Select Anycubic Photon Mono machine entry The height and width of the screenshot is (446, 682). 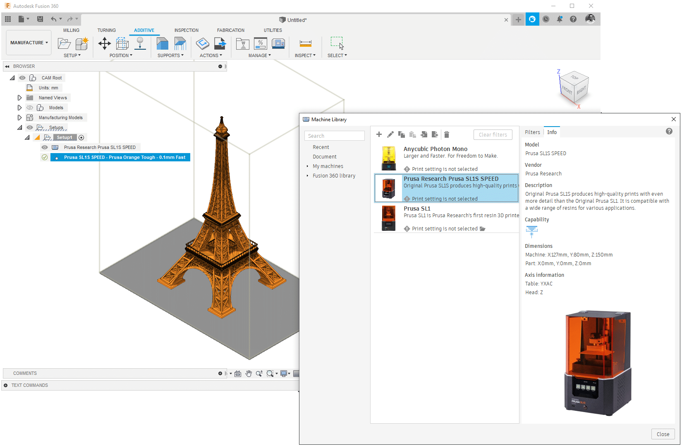447,158
